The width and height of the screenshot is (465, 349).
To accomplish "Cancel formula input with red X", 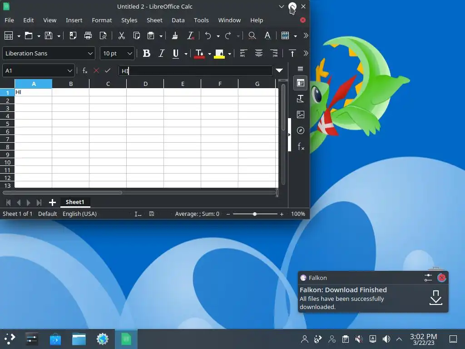I will 96,70.
